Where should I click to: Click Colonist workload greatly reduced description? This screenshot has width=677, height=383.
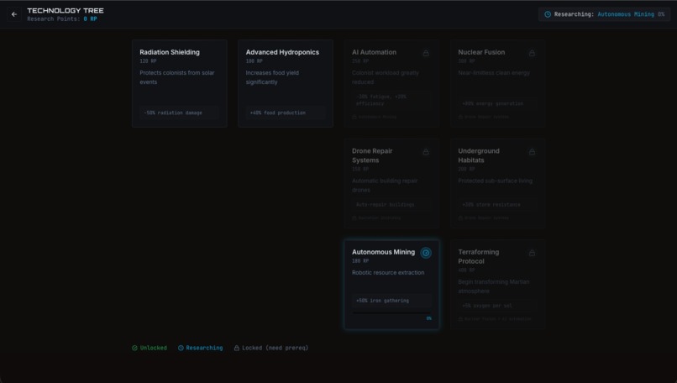(x=386, y=77)
